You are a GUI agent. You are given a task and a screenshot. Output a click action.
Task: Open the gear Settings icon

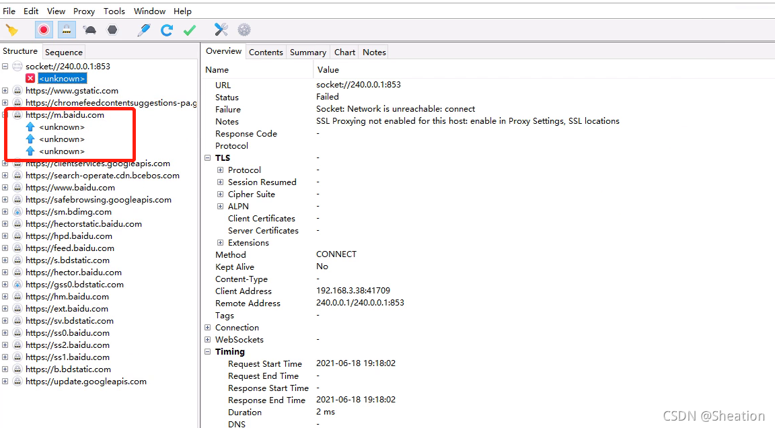244,30
